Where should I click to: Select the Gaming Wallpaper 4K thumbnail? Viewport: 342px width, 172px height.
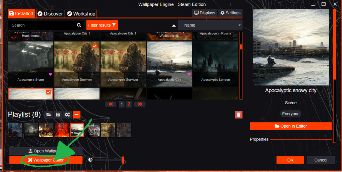[169, 36]
